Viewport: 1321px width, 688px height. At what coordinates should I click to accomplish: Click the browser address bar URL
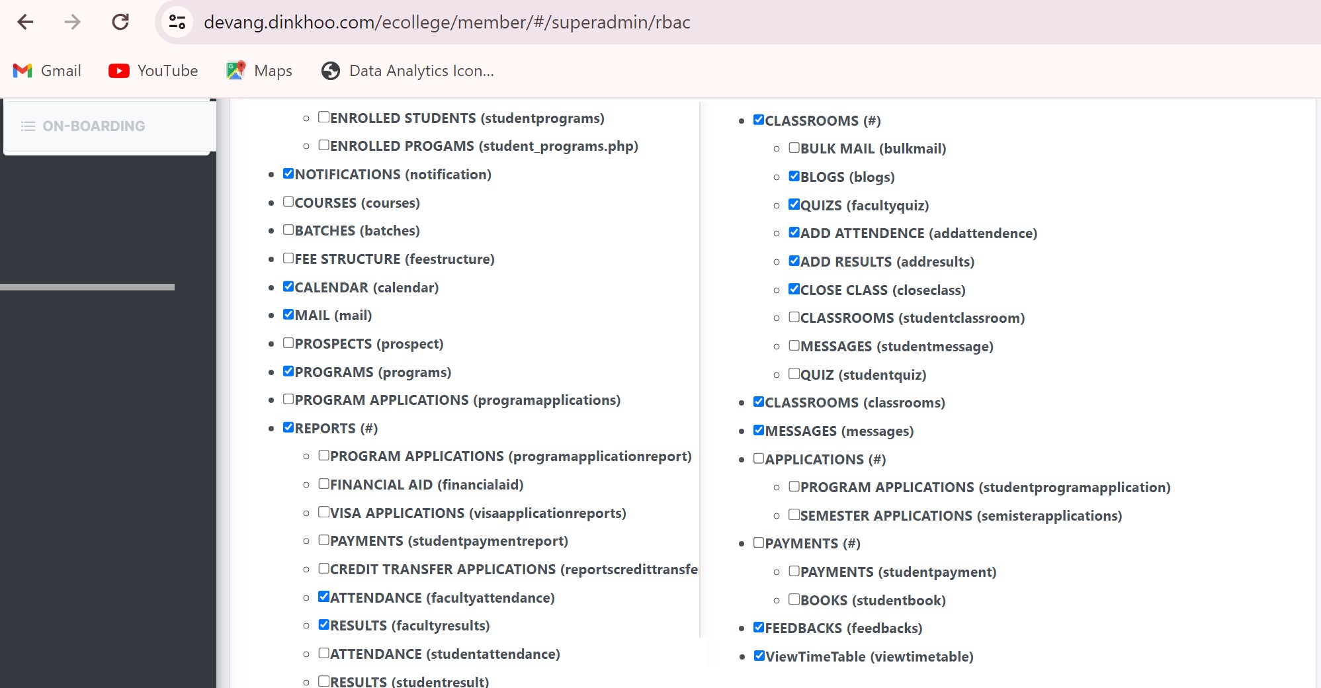(447, 22)
